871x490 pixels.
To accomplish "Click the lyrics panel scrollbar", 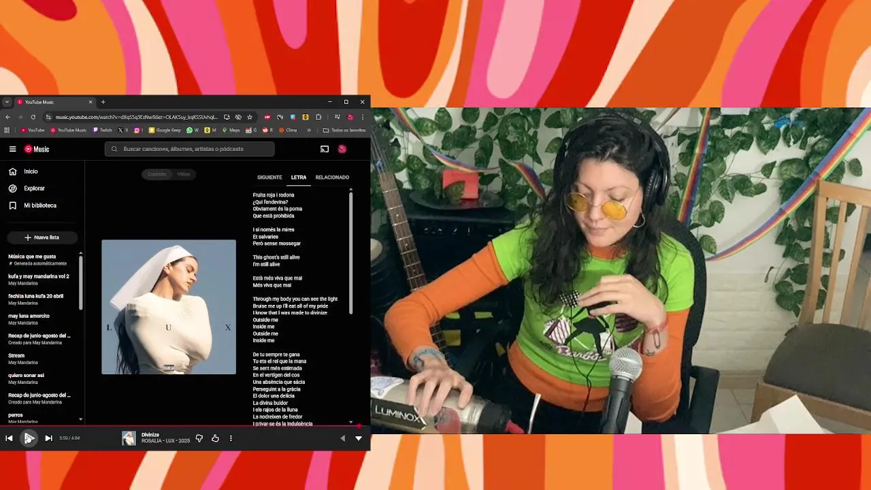I will [351, 253].
